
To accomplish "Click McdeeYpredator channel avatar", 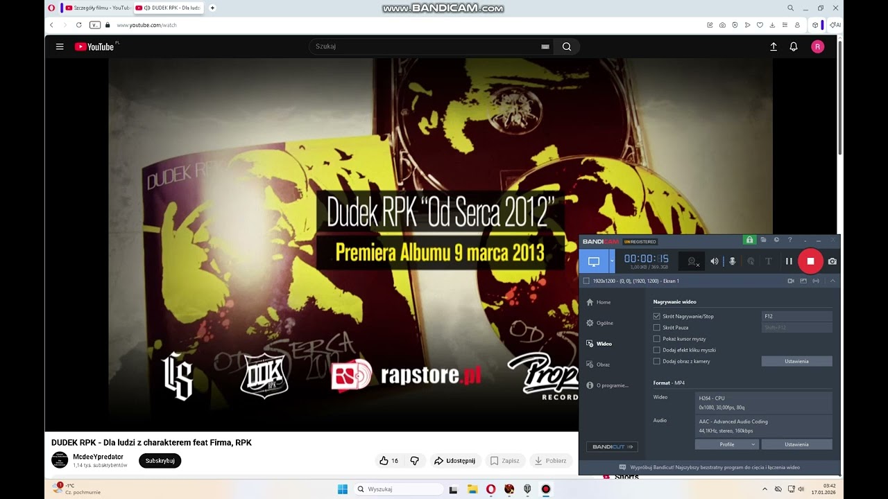I will (60, 459).
